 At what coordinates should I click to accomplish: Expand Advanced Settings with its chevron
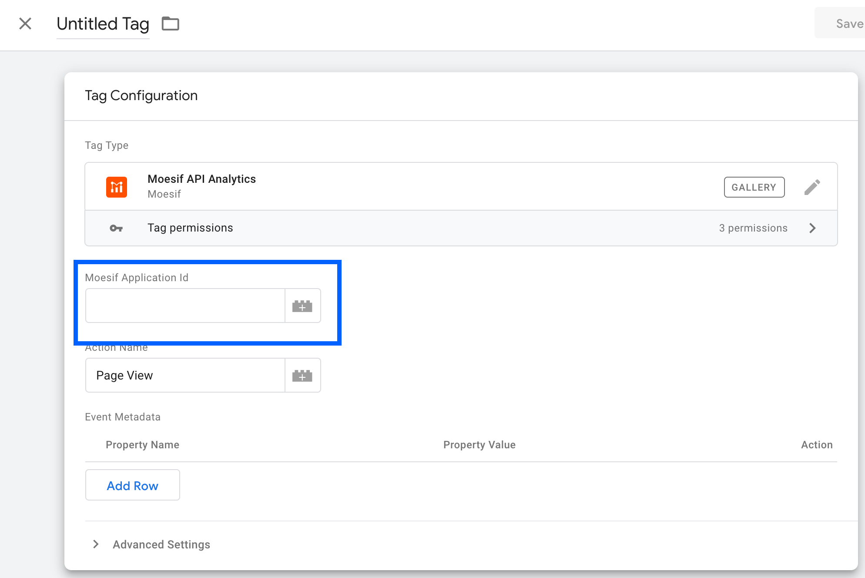(x=96, y=544)
